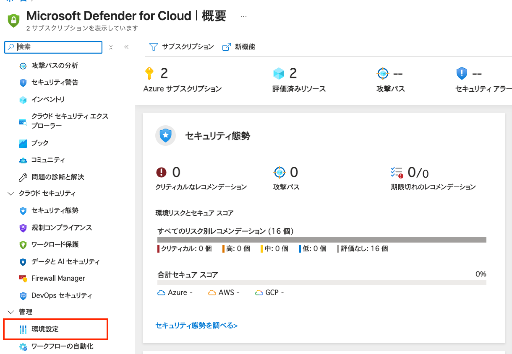Click the 環境設定 sliders icon
Viewport: 512px width, 354px height.
coord(23,329)
